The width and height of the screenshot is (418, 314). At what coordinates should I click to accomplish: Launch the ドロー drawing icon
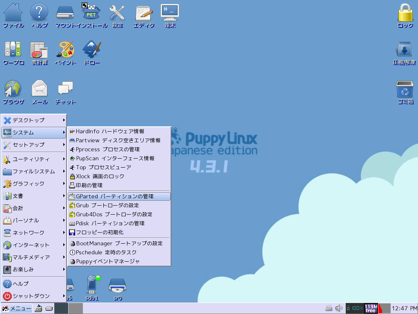(92, 49)
